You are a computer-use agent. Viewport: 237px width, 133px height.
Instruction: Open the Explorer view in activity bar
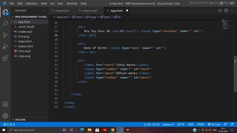pyautogui.click(x=5, y=12)
